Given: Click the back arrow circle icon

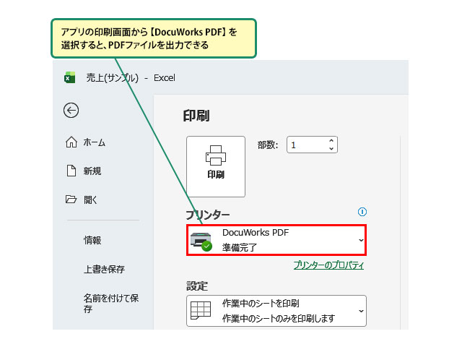Looking at the screenshot, I should click(71, 111).
